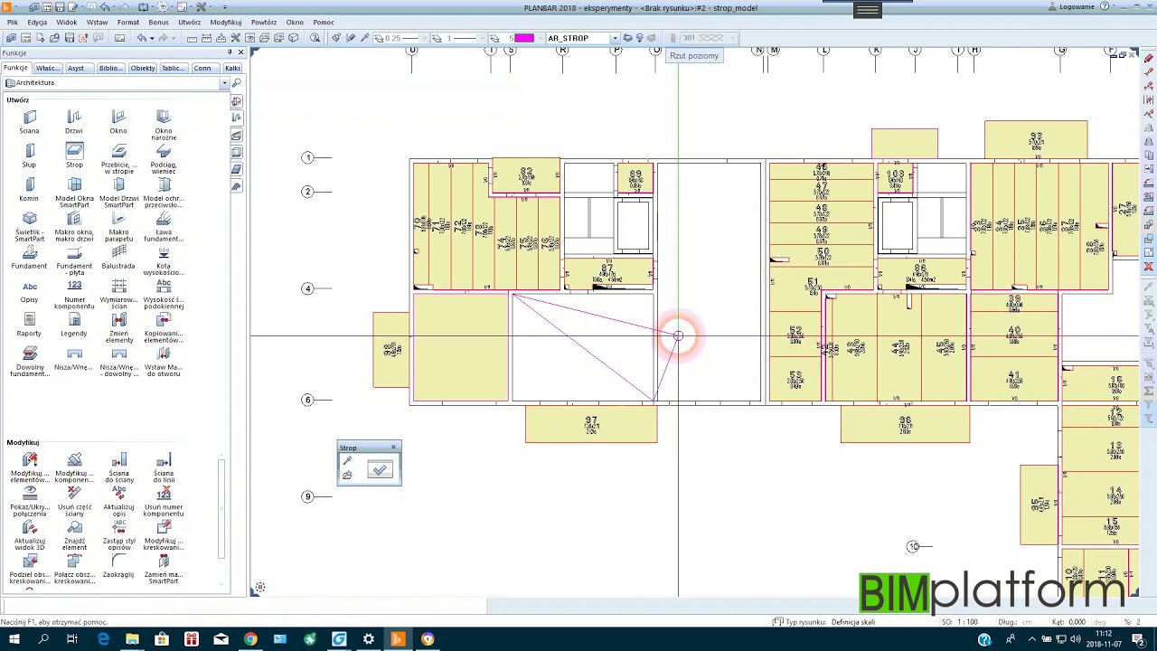The height and width of the screenshot is (651, 1157).
Task: Choose Makro okna, makro drzwi tool
Action: [74, 227]
